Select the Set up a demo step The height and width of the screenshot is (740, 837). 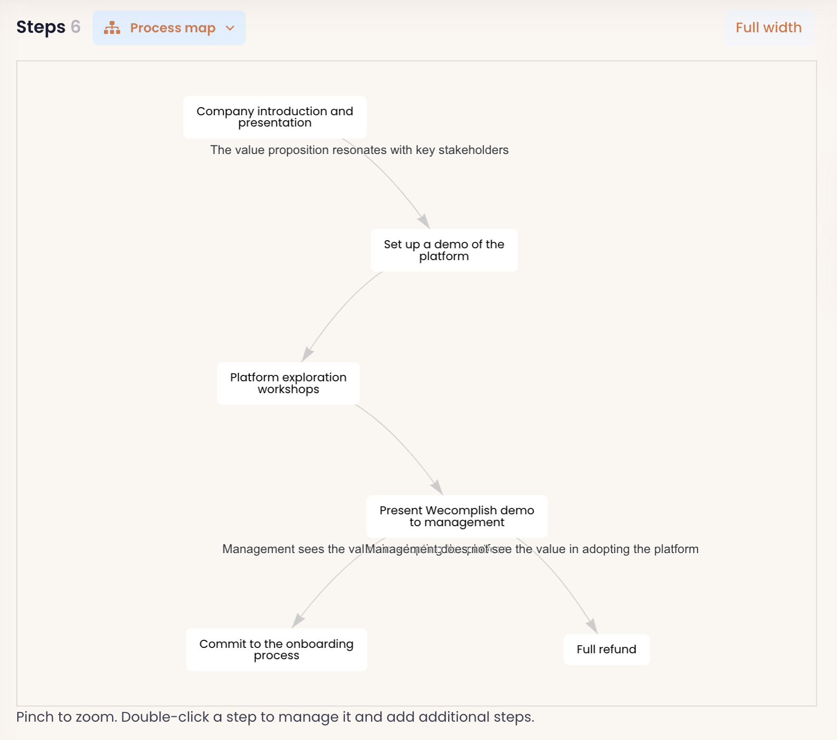coord(444,250)
